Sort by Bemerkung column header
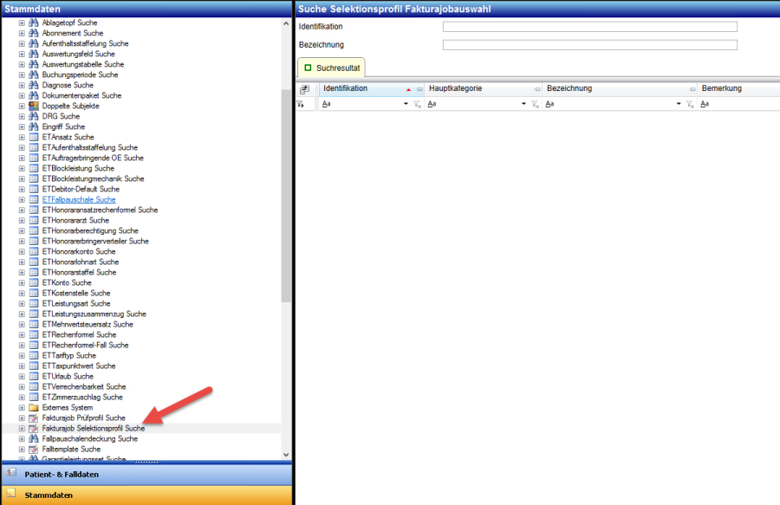The height and width of the screenshot is (505, 780). [738, 88]
